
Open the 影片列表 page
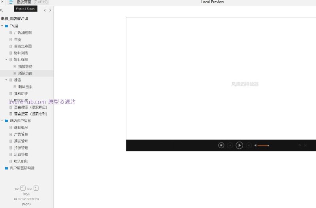click(21, 53)
